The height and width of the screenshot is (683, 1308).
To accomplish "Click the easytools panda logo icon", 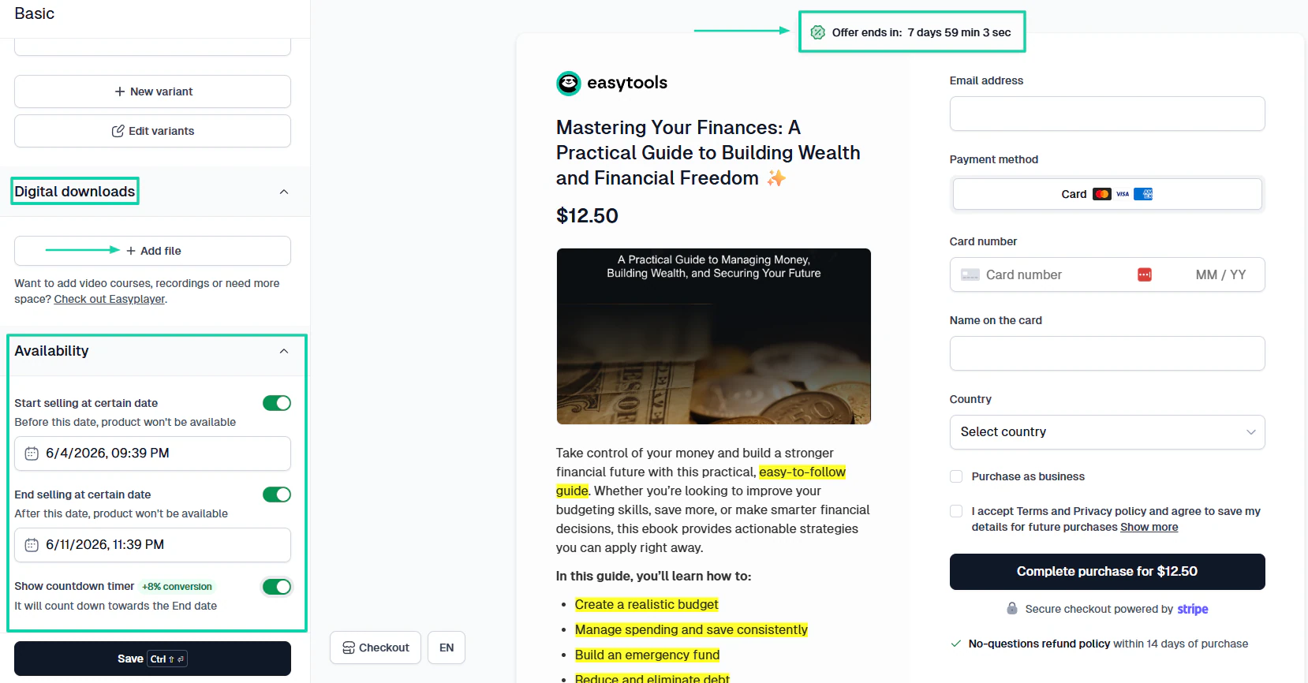I will (x=568, y=83).
